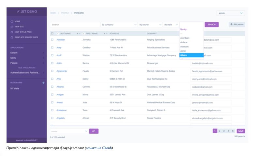Choose Akron in the city list
Image resolution: width=261 pixels, height=156 pixels.
pyautogui.click(x=192, y=51)
